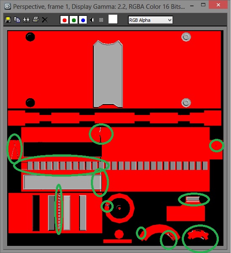Toggle the green channel display
Viewport: 231px width, 253px height.
74,20
